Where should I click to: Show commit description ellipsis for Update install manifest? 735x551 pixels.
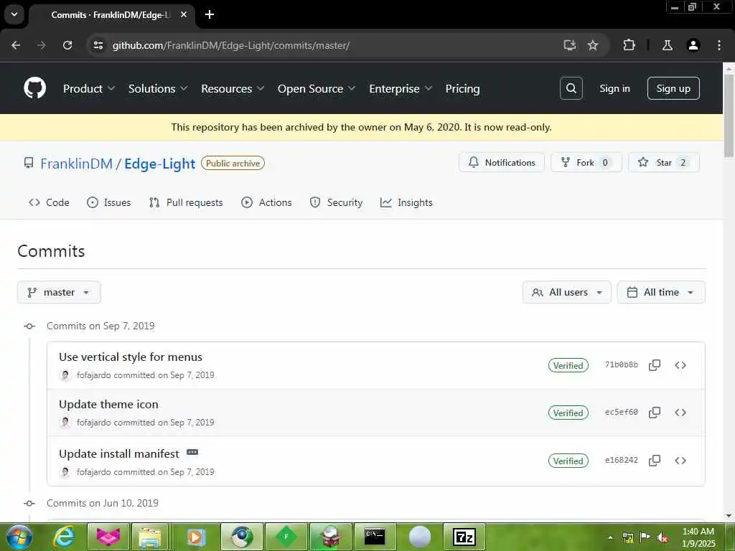pos(192,453)
